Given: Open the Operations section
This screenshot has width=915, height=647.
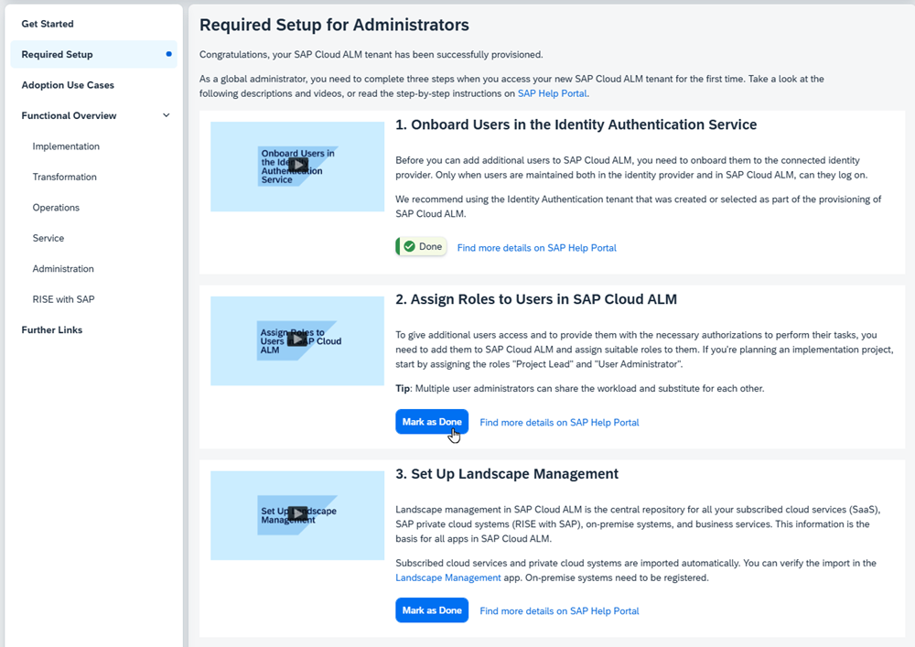Looking at the screenshot, I should click(56, 208).
